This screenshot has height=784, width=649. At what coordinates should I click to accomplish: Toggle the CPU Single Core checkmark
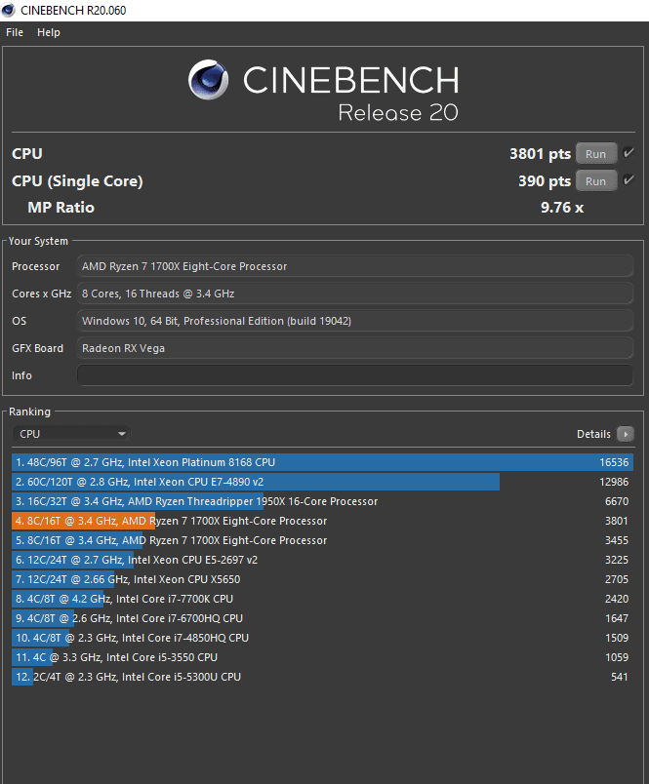click(629, 180)
